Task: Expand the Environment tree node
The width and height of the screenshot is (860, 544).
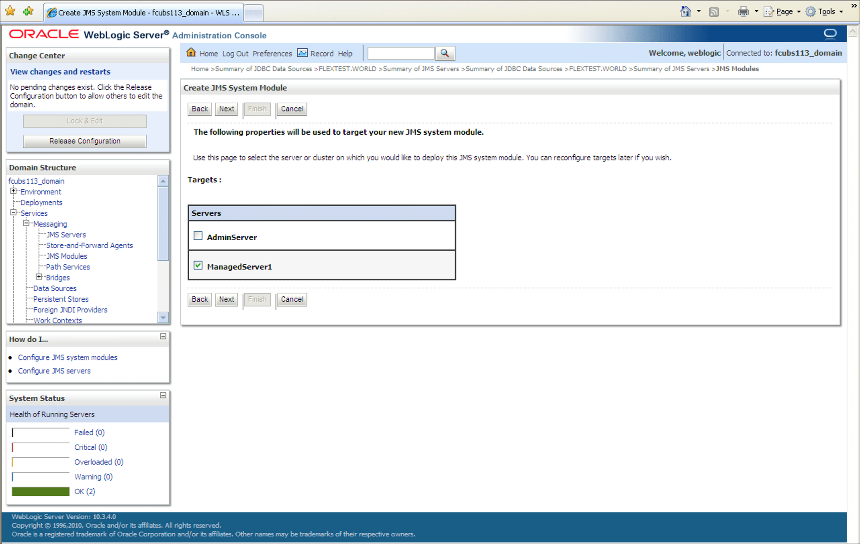Action: point(13,191)
